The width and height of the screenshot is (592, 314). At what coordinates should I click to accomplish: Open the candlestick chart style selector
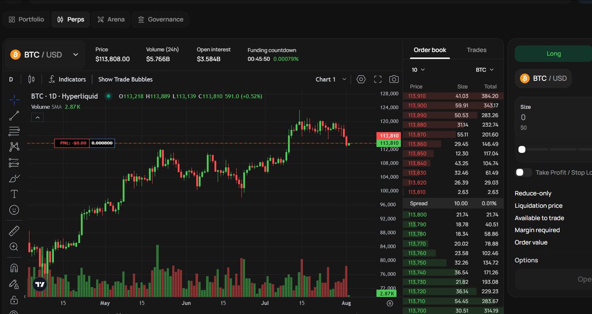[x=32, y=79]
